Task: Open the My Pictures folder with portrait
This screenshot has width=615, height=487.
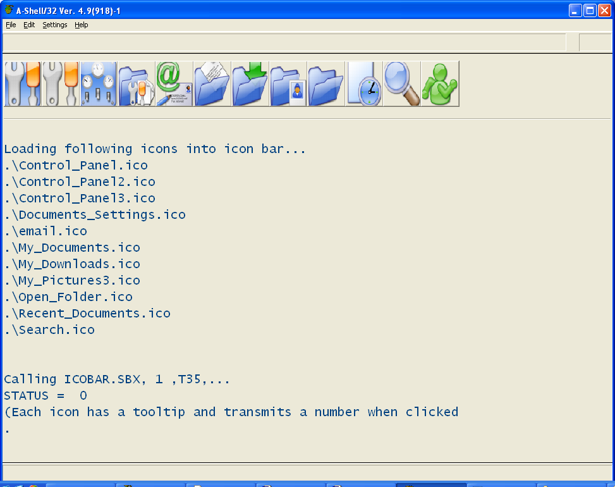Action: [288, 83]
